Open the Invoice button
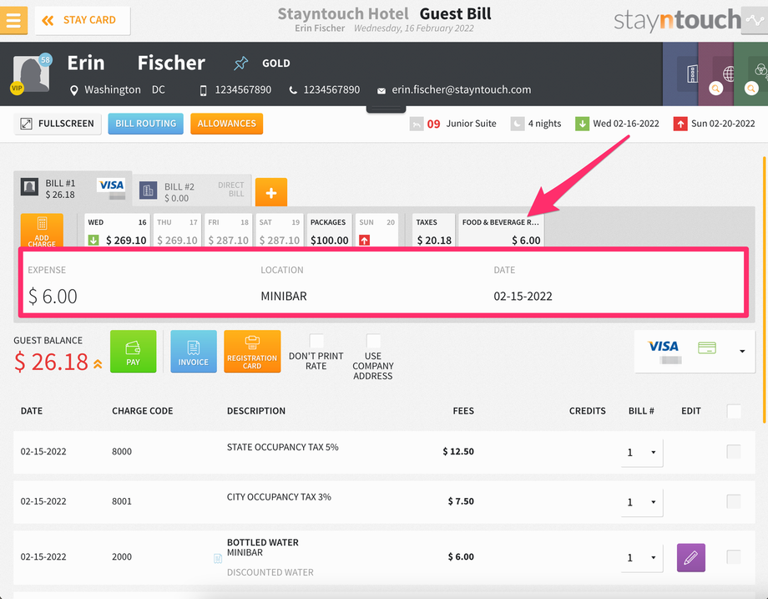 pyautogui.click(x=194, y=352)
